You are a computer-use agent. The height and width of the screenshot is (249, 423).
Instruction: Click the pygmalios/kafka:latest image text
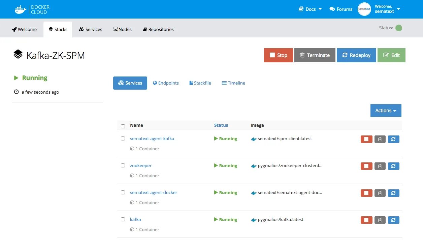[281, 219]
